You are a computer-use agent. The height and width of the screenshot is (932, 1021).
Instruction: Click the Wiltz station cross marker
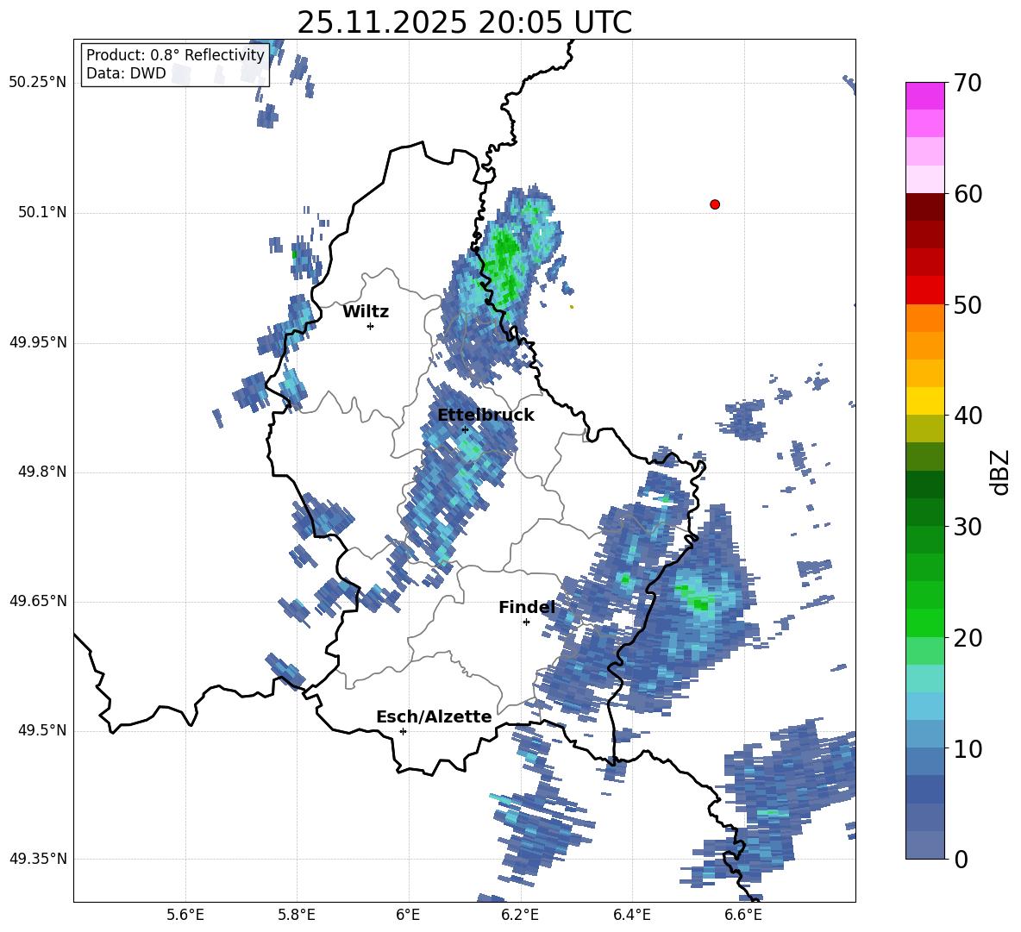tap(371, 326)
